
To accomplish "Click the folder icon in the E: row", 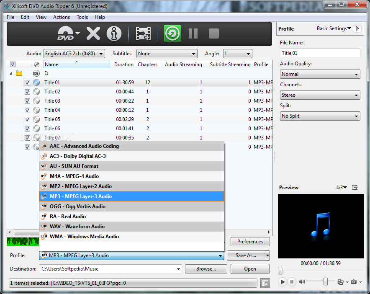I will pyautogui.click(x=19, y=73).
